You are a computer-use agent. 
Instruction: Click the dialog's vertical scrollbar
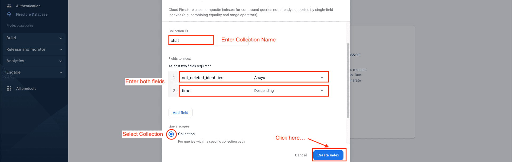pyautogui.click(x=348, y=80)
